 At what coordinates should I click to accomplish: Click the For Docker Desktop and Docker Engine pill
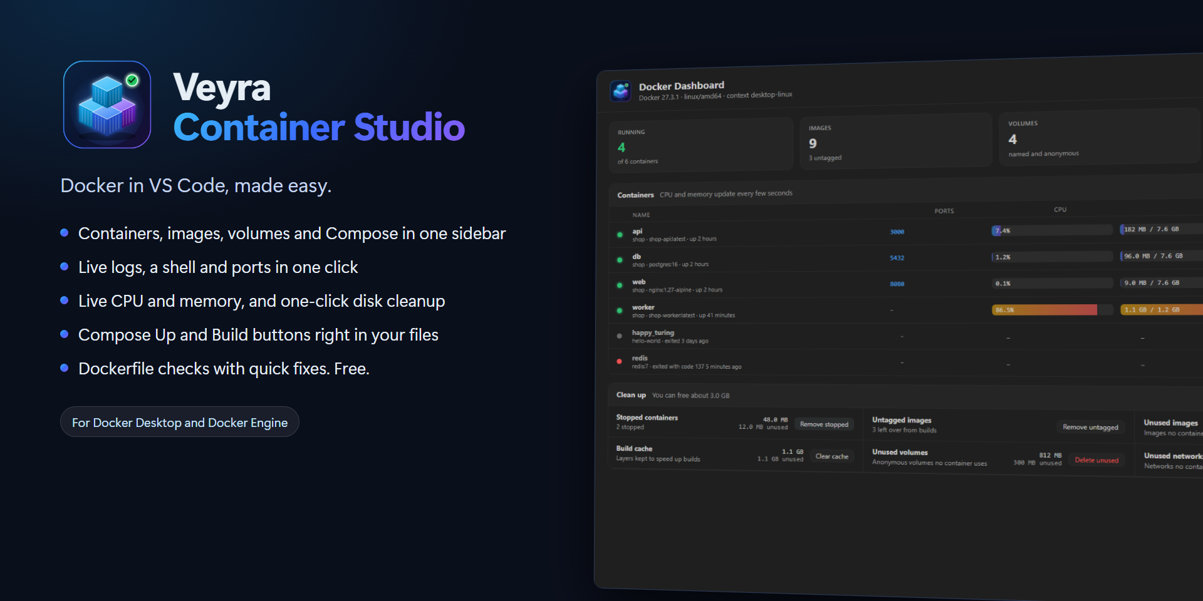coord(180,422)
